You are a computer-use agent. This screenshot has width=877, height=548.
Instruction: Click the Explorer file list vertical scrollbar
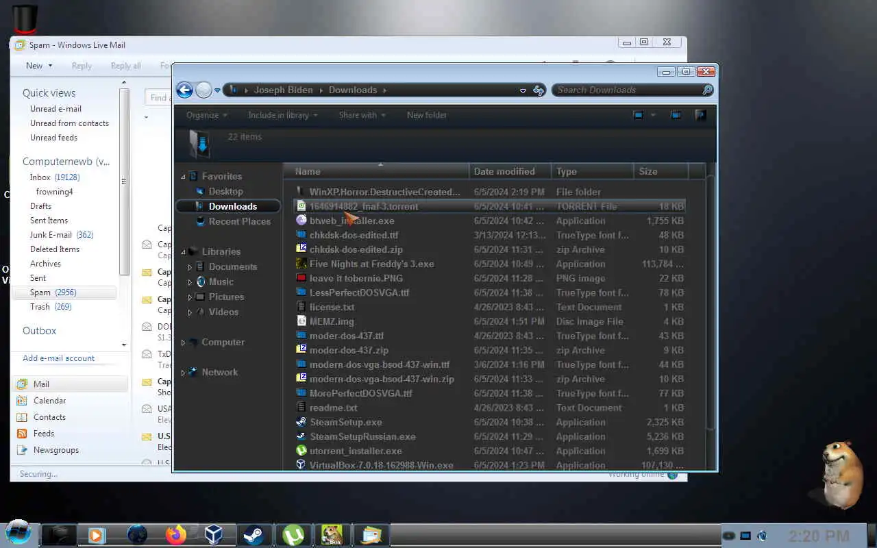click(711, 301)
